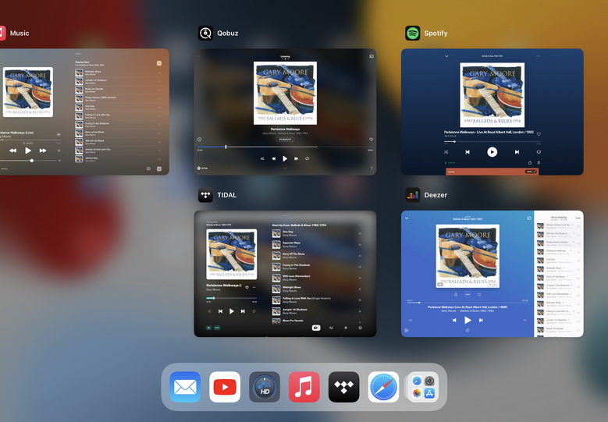Toggle repeat in Spotify player
The height and width of the screenshot is (422, 608).
pyautogui.click(x=539, y=152)
